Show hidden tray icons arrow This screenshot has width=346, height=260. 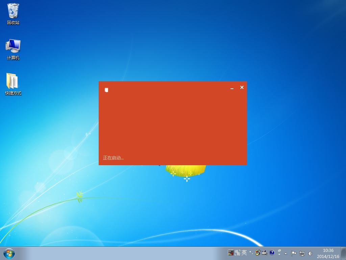point(286,254)
